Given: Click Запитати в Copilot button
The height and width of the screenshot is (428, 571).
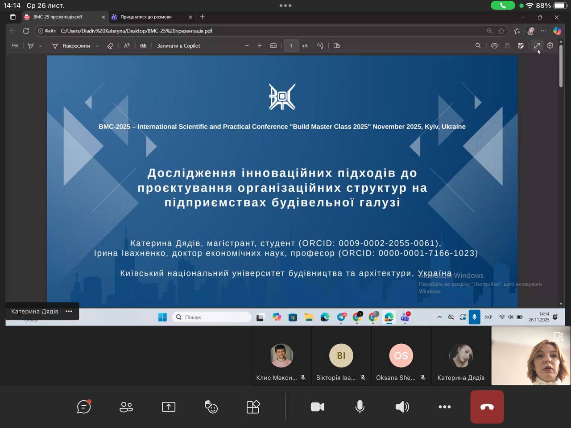Looking at the screenshot, I should coord(178,45).
